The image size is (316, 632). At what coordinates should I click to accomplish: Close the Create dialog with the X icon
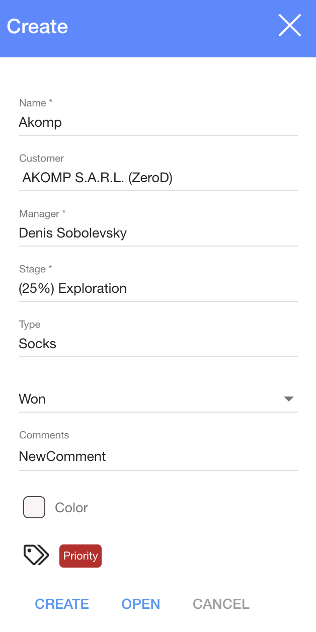click(x=290, y=26)
